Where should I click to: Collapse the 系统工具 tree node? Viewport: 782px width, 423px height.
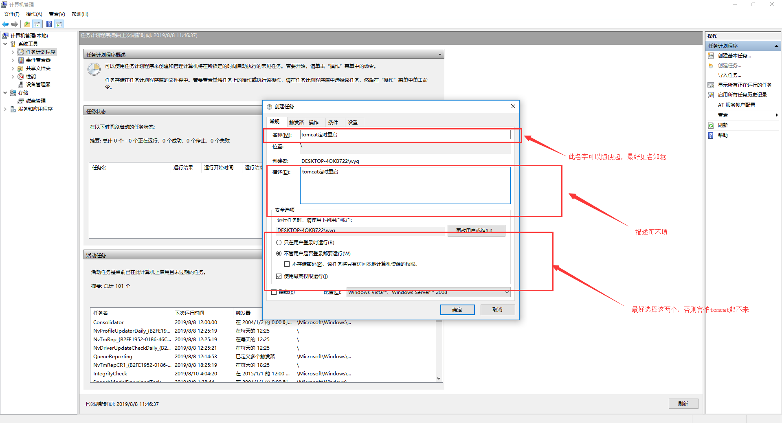(5, 44)
